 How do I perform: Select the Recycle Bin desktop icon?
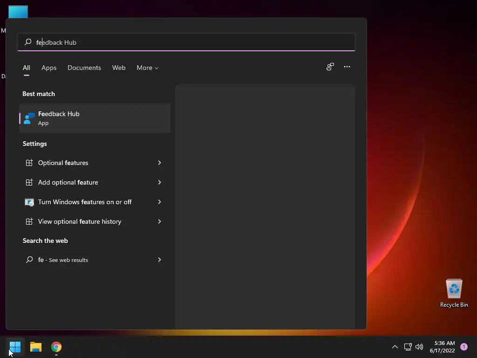coord(454,293)
